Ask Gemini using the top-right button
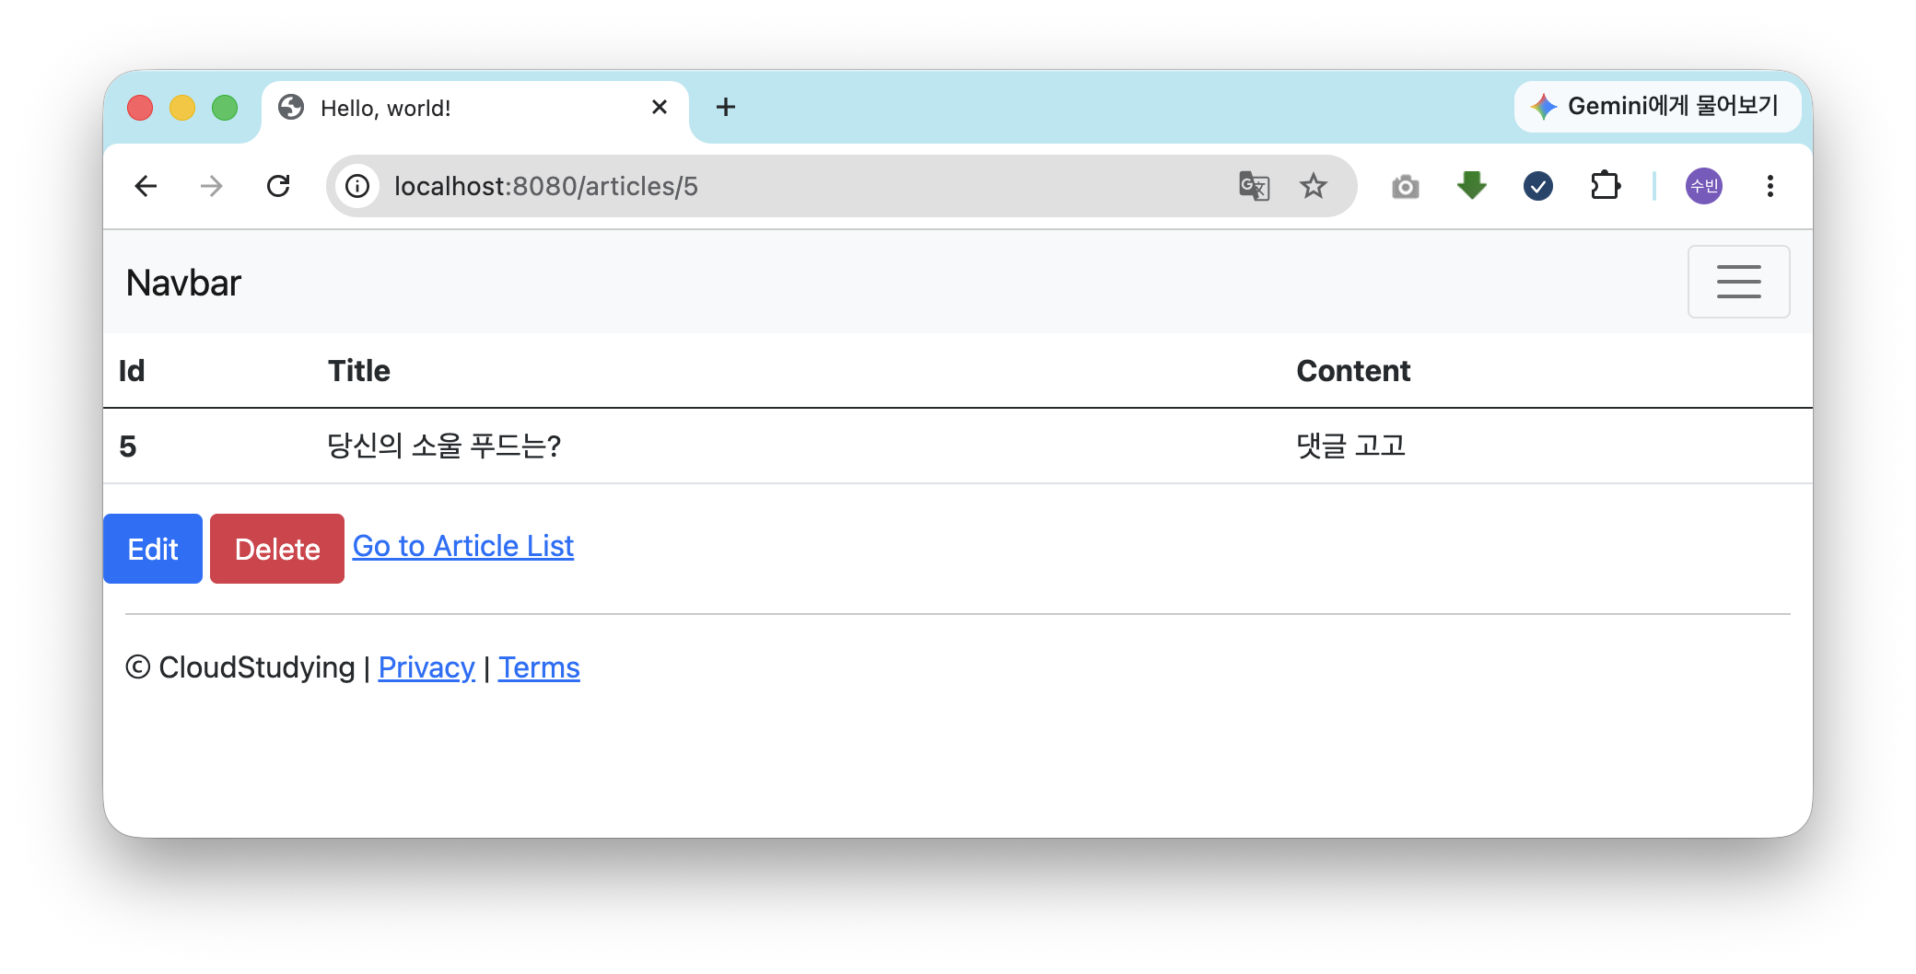The height and width of the screenshot is (974, 1916). click(1657, 107)
